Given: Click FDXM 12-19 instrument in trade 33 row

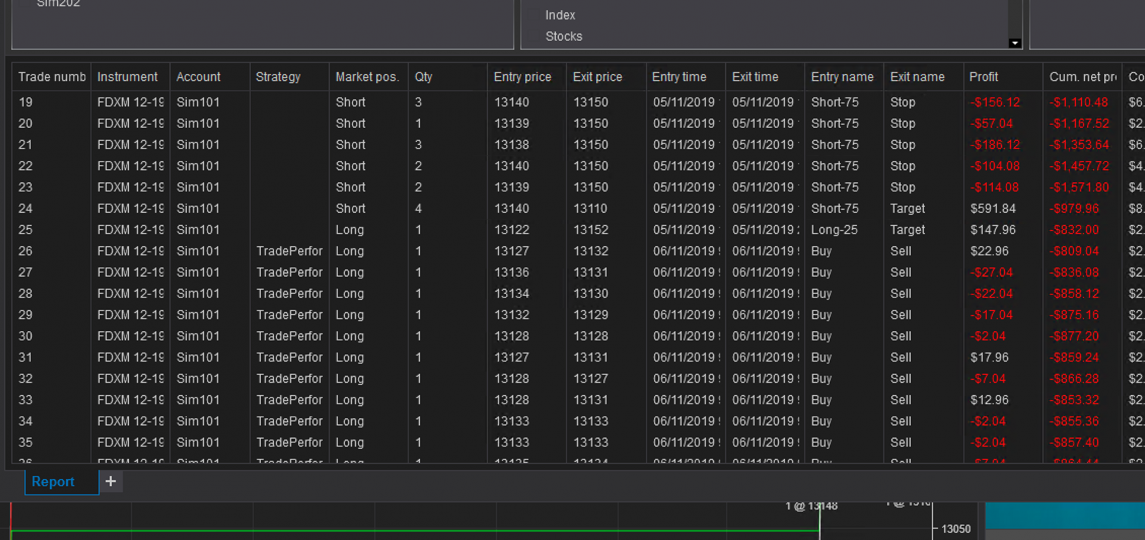Looking at the screenshot, I should pos(131,400).
